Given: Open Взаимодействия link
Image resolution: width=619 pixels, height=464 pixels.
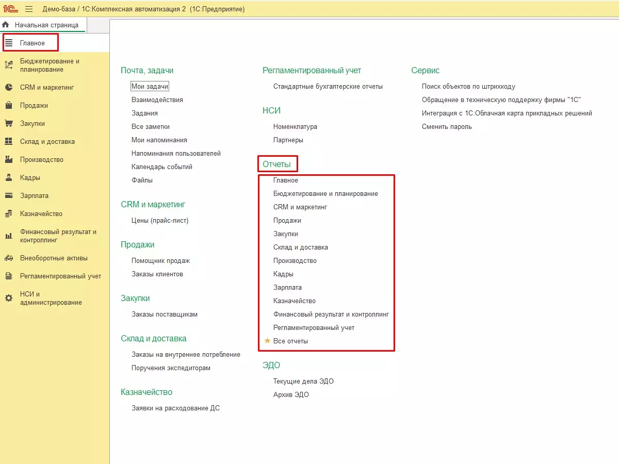Looking at the screenshot, I should pyautogui.click(x=157, y=100).
